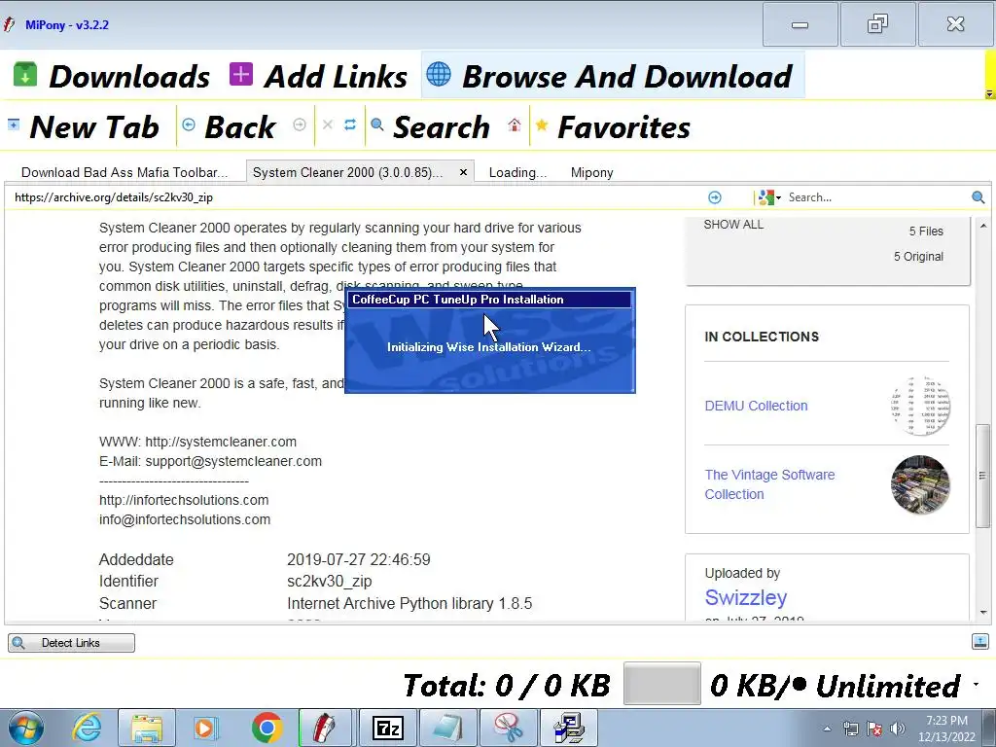Open the Windows Start menu
Image resolution: width=996 pixels, height=747 pixels.
(26, 728)
